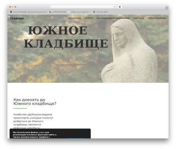The height and width of the screenshot is (149, 176).
Task: Click the Saint Petersburg address text
Action: click(x=30, y=12)
